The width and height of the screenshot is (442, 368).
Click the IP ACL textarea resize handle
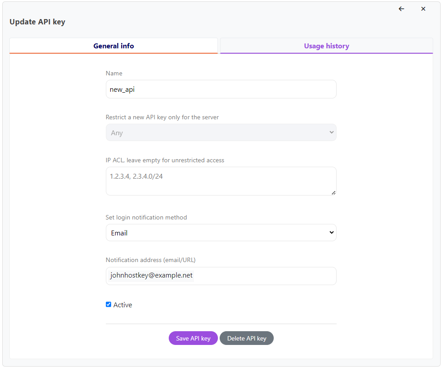coord(333,192)
